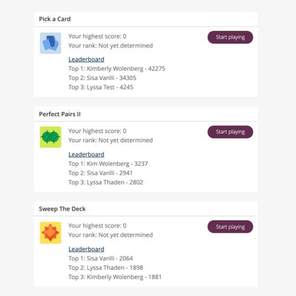The height and width of the screenshot is (296, 296).
Task: Select the Lyssa Thaden 2802 entry
Action: coord(106,182)
